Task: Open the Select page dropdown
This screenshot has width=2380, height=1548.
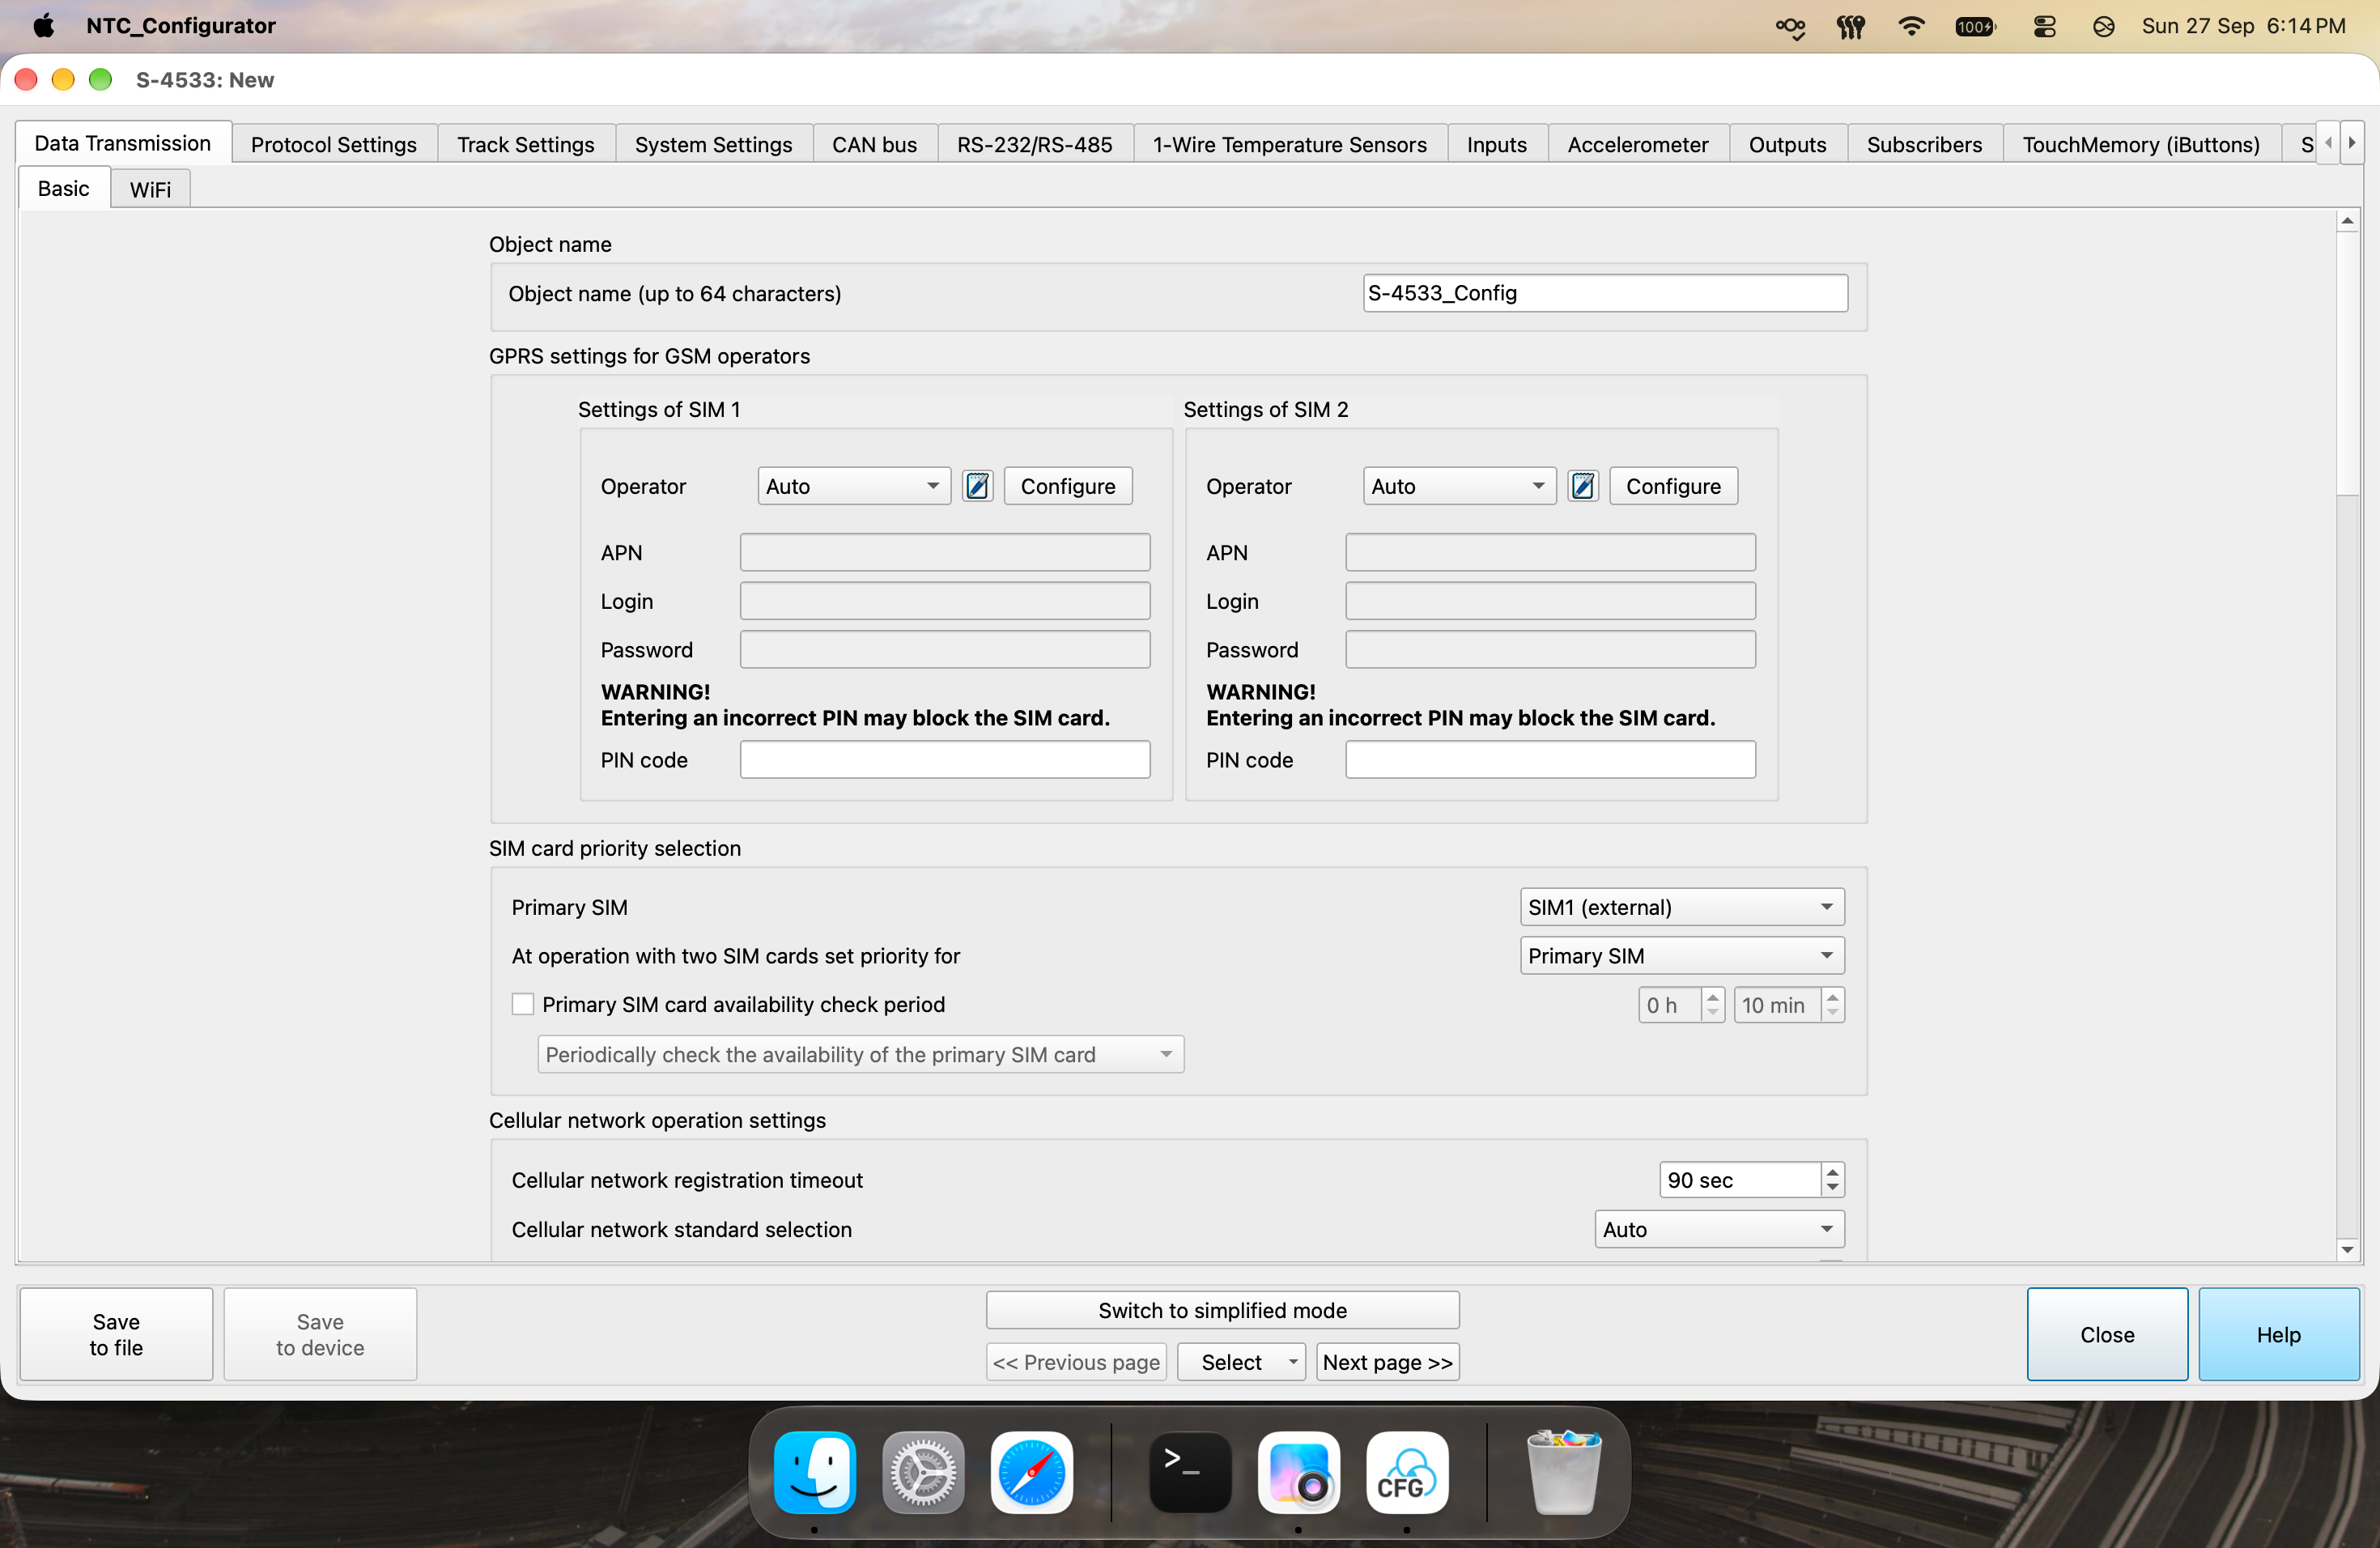Action: coord(1241,1362)
